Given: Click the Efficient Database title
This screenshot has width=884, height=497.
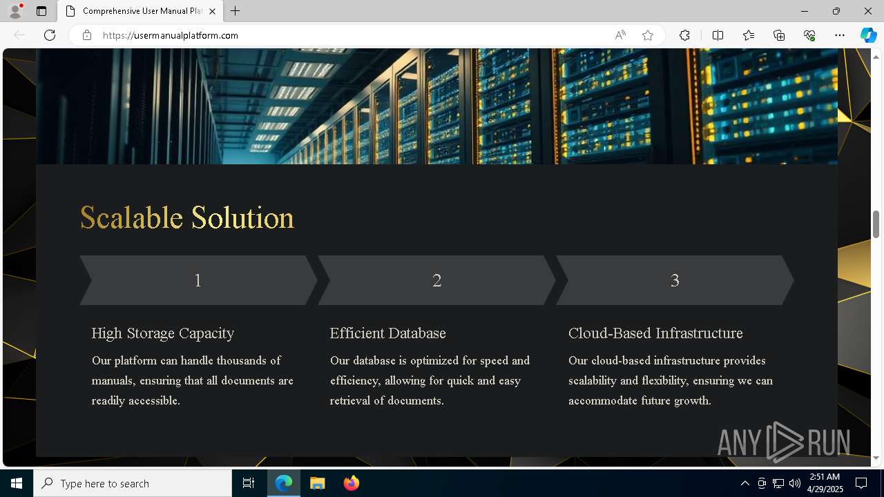Looking at the screenshot, I should click(x=388, y=333).
